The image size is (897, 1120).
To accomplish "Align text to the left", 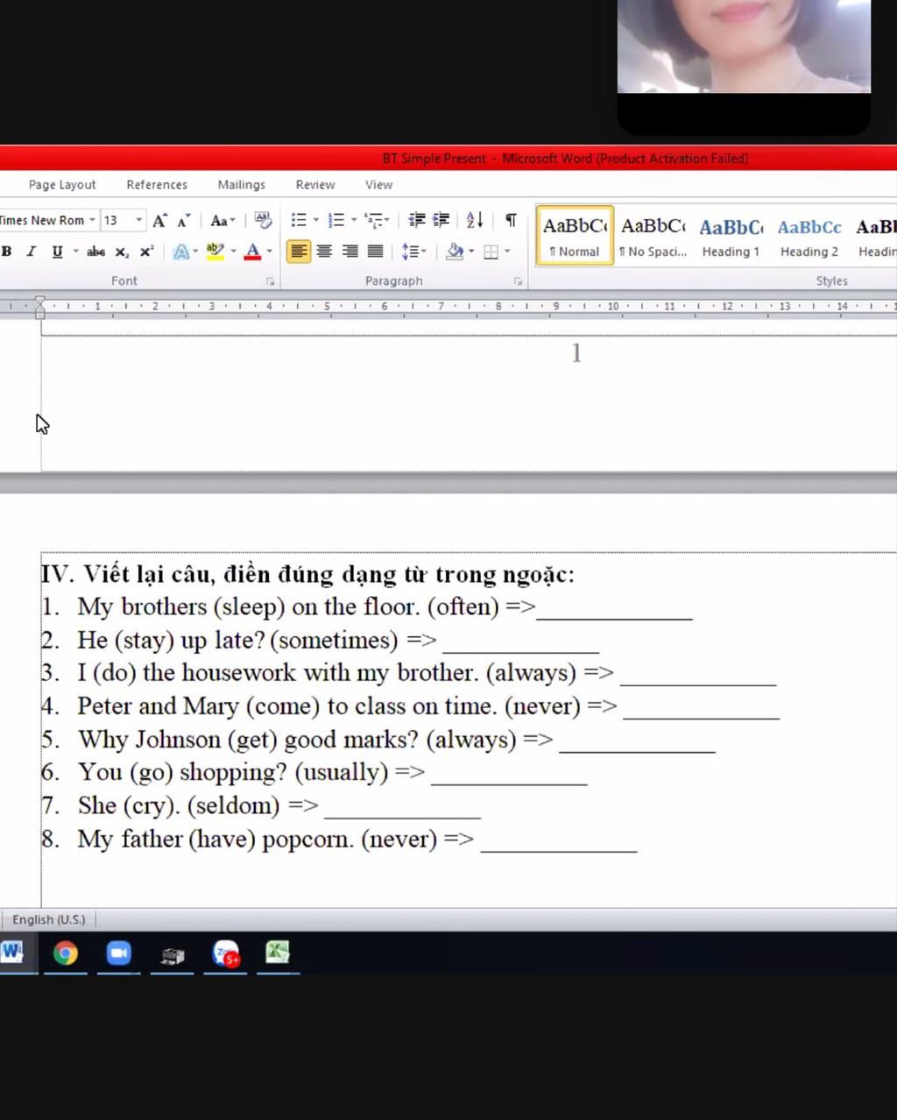I will tap(299, 252).
